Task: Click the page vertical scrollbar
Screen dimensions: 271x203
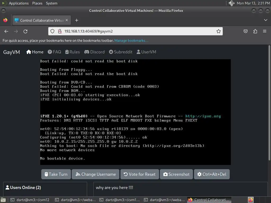Action: [x=269, y=103]
